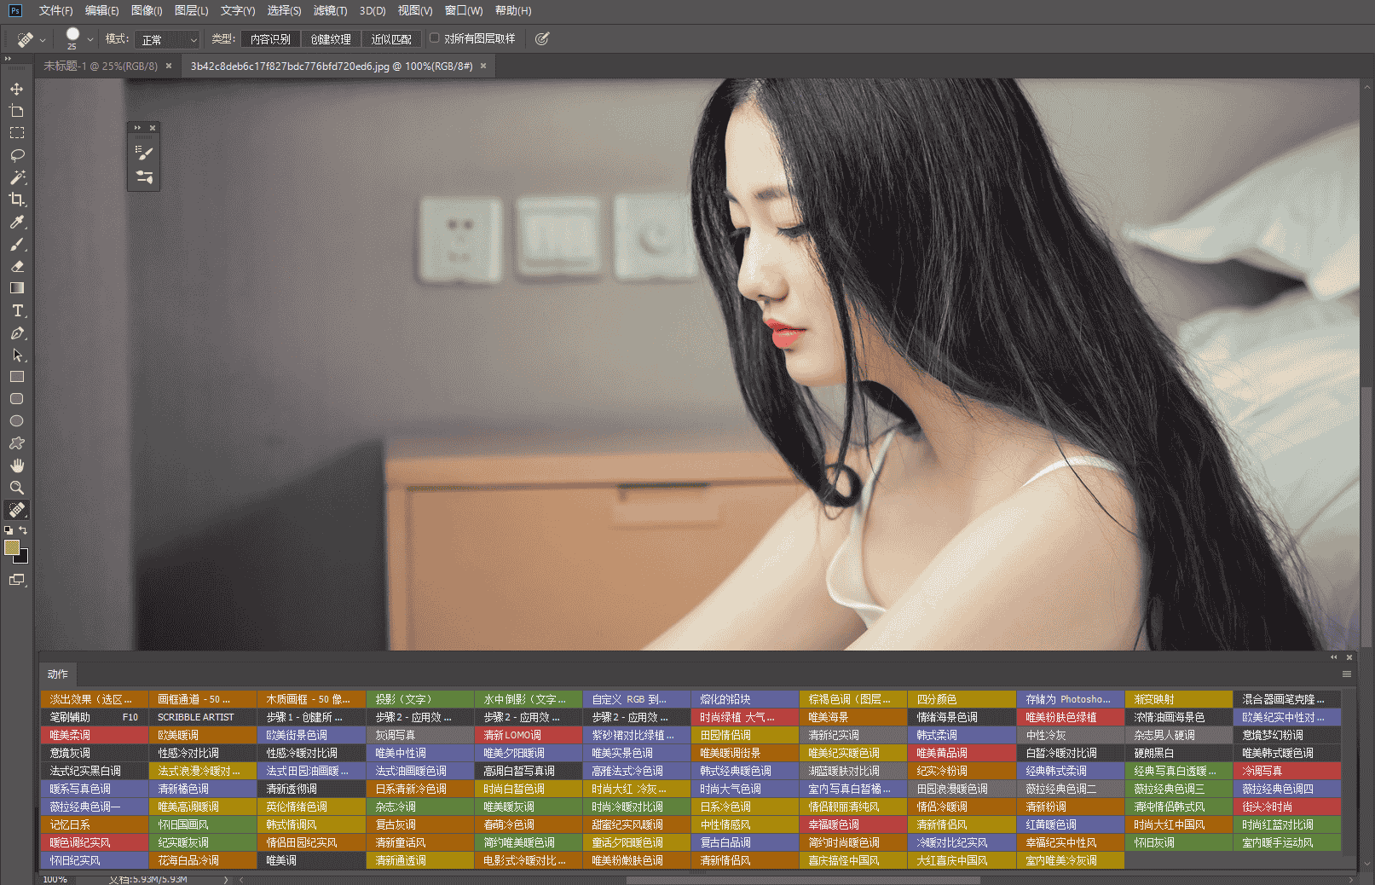Image resolution: width=1375 pixels, height=885 pixels.
Task: Select the Eyedropper tool
Action: [16, 222]
